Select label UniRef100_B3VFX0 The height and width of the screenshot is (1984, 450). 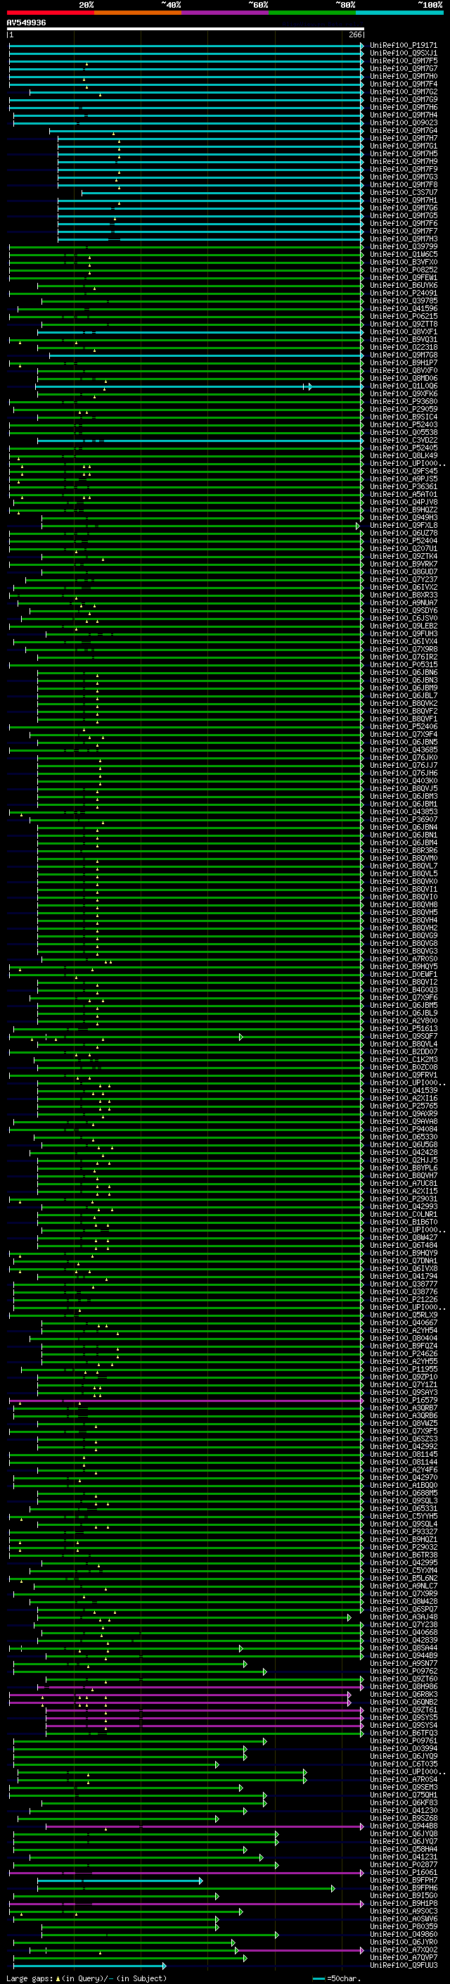[404, 263]
